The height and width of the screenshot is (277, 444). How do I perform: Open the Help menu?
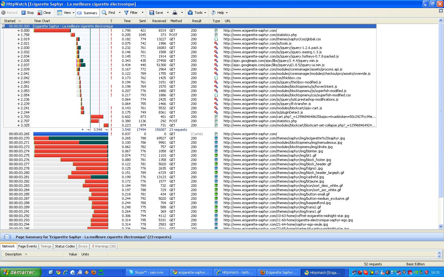coord(219,13)
